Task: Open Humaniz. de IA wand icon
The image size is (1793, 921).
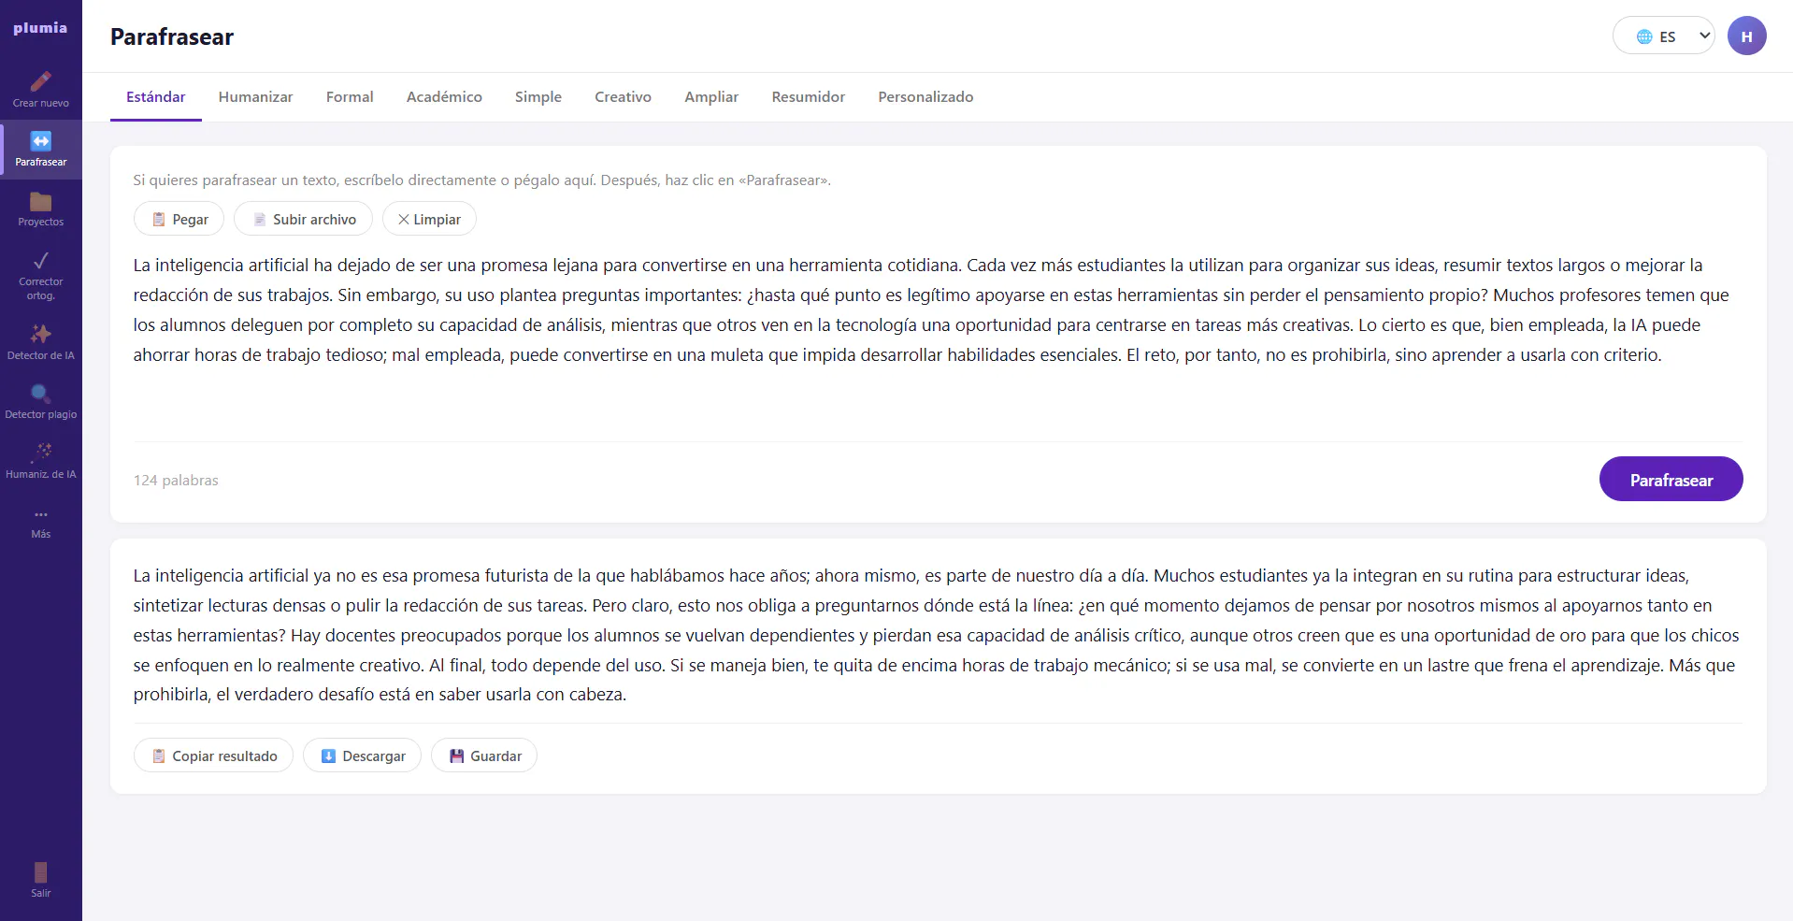Action: (40, 453)
